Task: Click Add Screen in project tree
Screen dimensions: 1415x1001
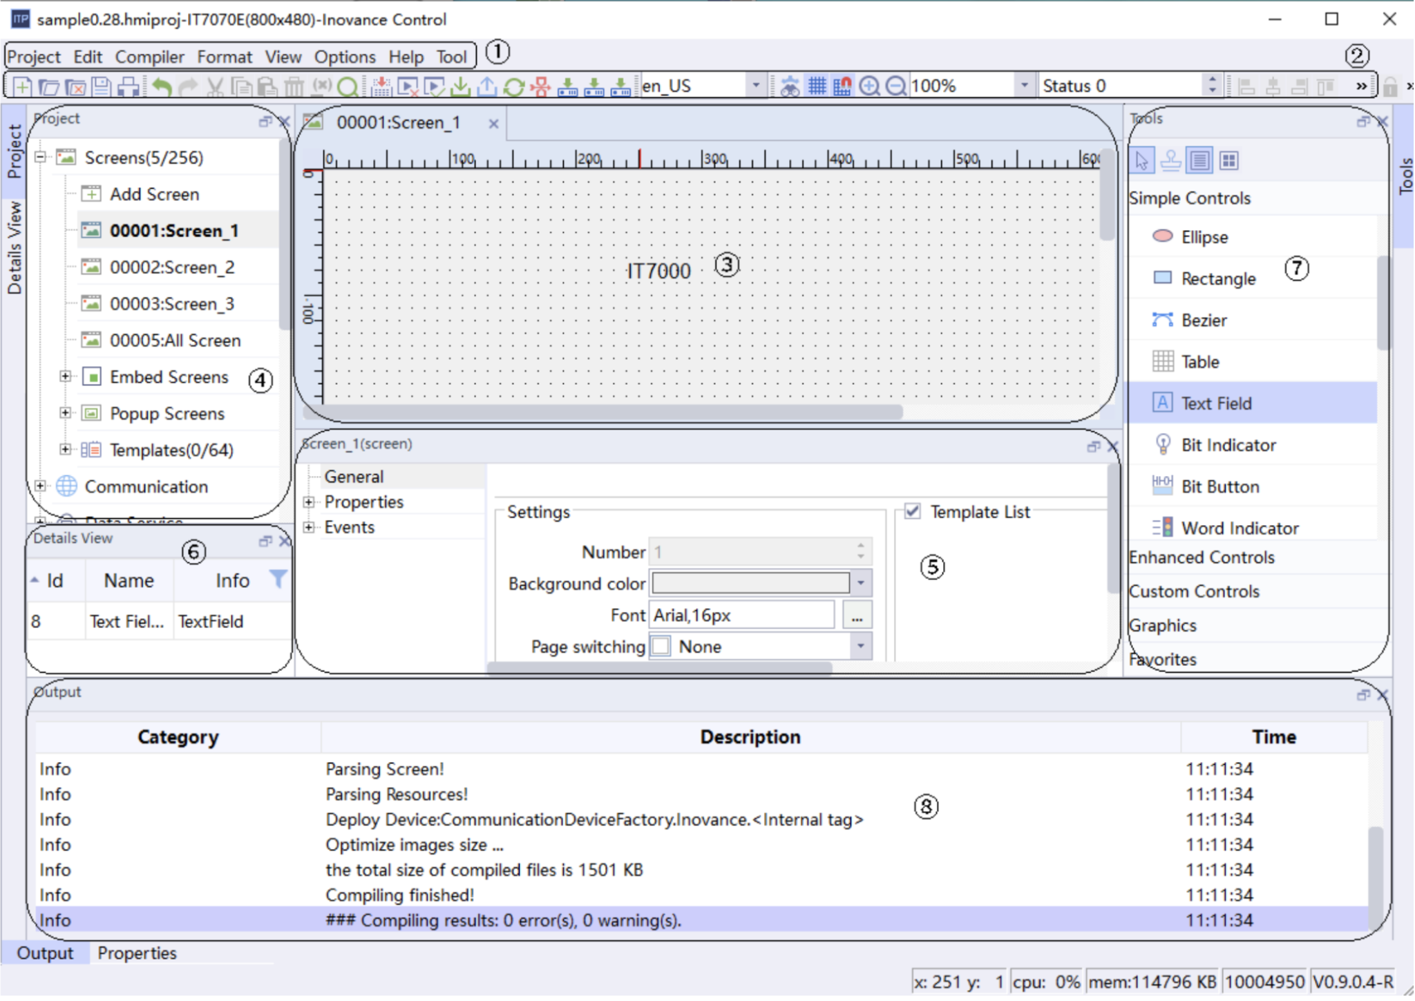Action: tap(154, 195)
